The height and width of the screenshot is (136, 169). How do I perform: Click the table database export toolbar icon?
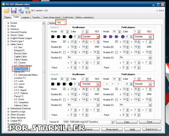tap(27, 11)
